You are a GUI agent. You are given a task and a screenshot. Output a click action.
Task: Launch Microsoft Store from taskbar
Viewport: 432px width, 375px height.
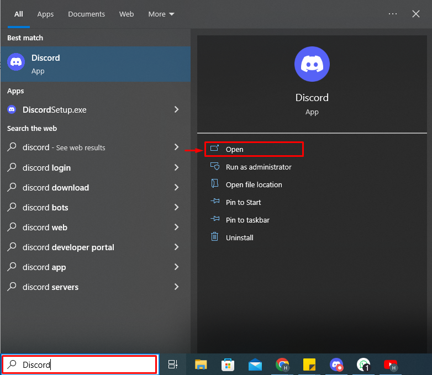tap(228, 365)
